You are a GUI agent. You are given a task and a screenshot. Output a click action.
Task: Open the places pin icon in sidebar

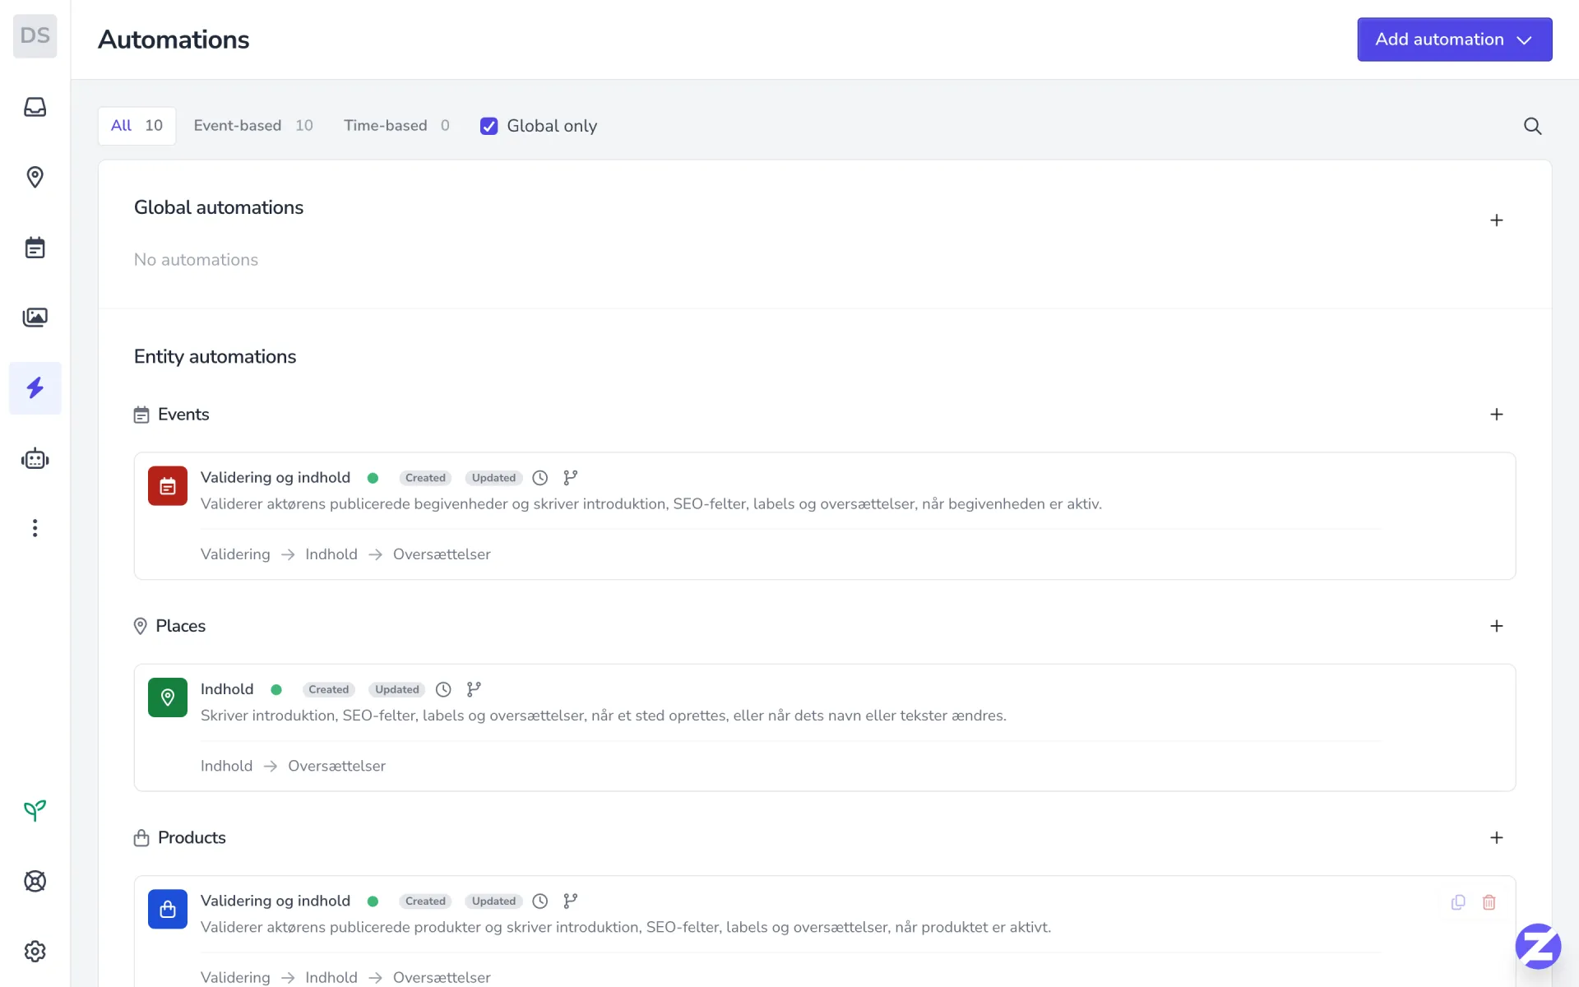pyautogui.click(x=35, y=177)
